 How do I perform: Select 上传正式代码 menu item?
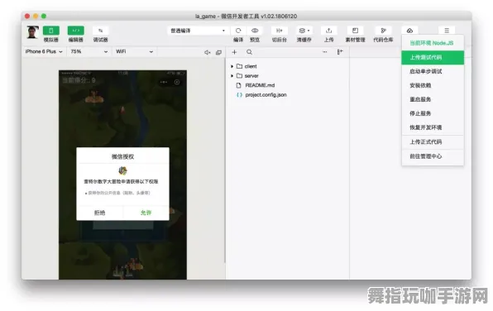[433, 141]
